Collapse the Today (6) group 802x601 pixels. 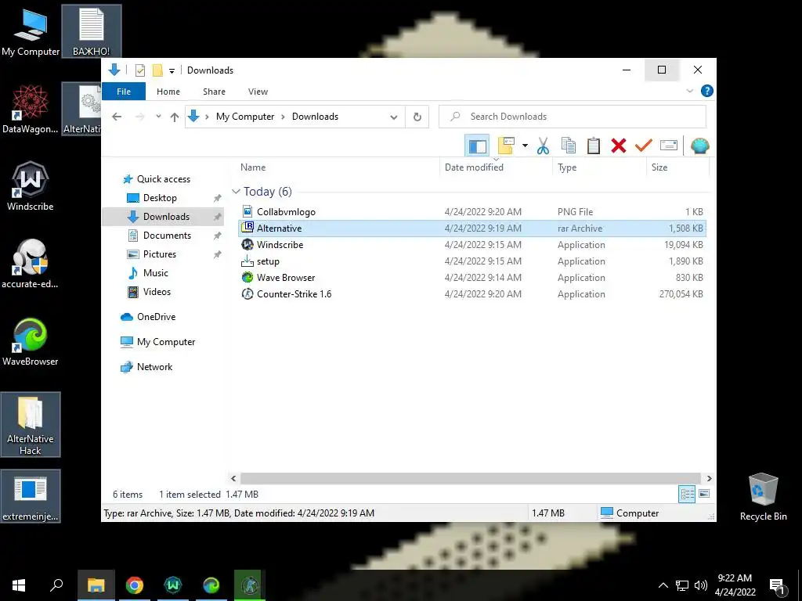[236, 192]
